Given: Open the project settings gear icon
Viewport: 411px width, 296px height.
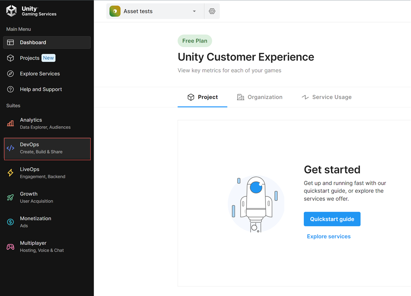Looking at the screenshot, I should [212, 11].
